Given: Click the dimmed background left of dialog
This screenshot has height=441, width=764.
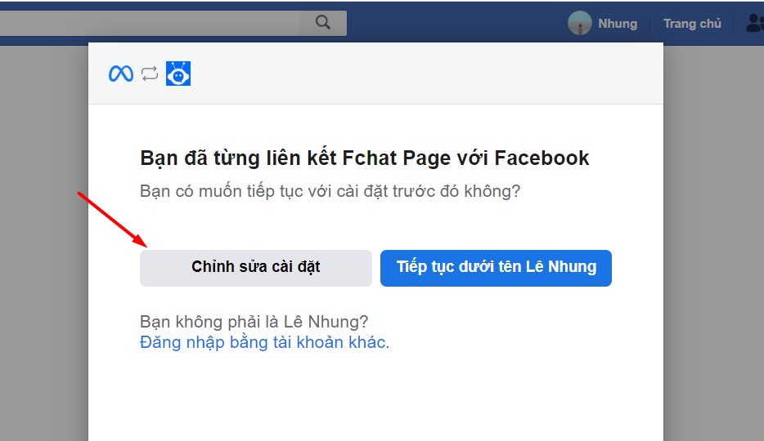Looking at the screenshot, I should click(x=43, y=245).
